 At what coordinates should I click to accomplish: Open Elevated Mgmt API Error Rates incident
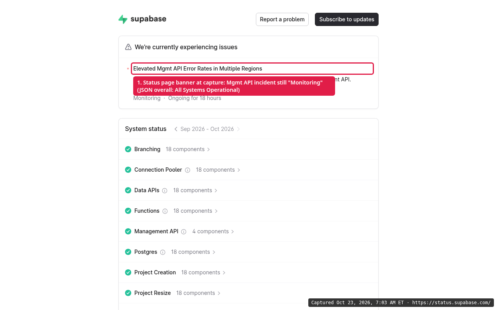[198, 69]
